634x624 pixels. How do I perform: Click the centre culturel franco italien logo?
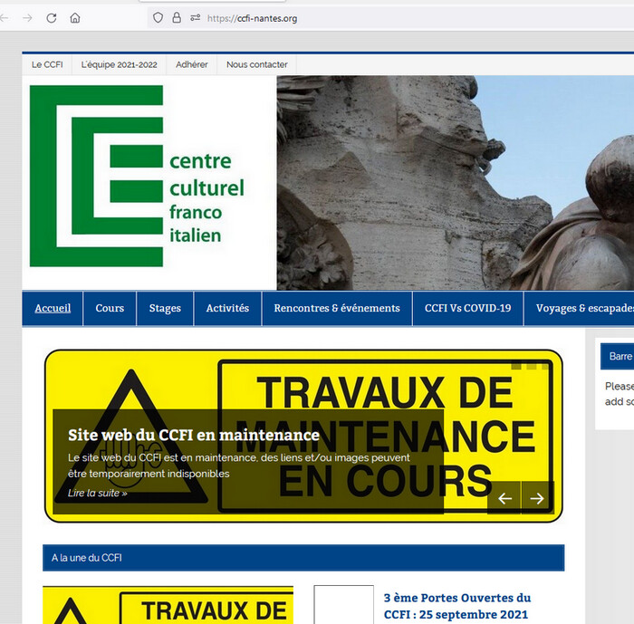tap(138, 176)
